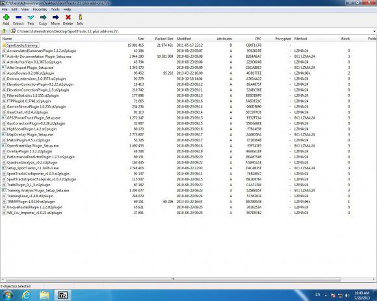Sort by Block column header

point(345,39)
